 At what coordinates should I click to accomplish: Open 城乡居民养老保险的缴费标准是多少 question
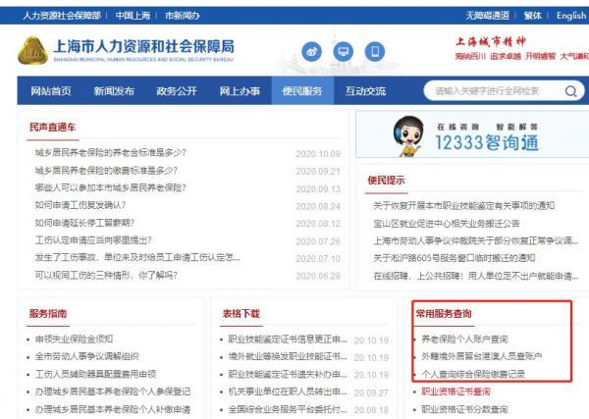click(106, 171)
